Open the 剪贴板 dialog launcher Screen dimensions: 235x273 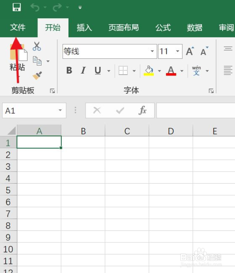pos(52,91)
